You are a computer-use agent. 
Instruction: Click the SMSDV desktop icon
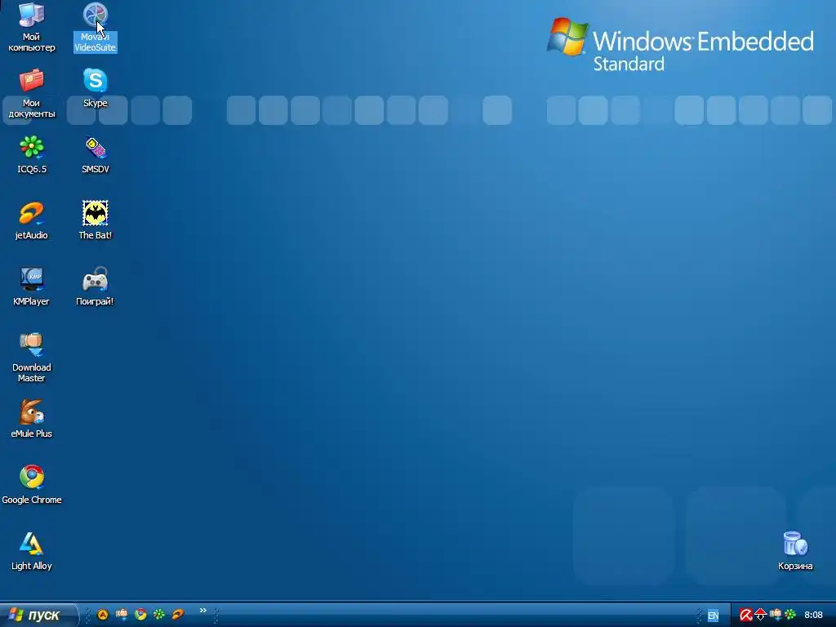(x=95, y=154)
